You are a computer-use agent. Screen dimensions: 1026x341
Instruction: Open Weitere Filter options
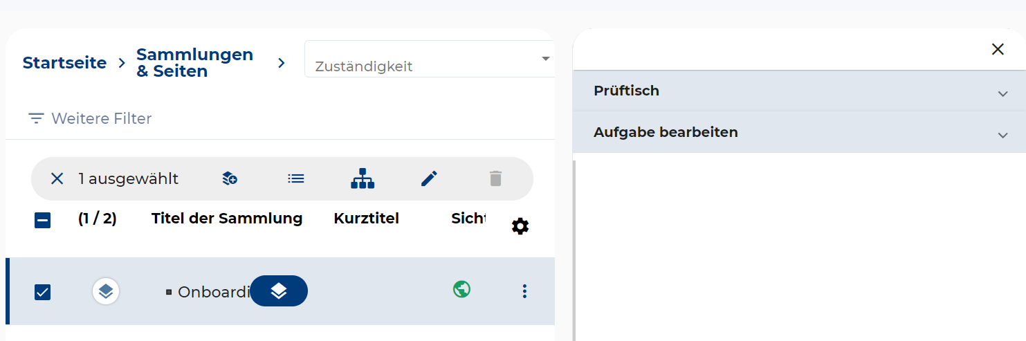tap(90, 118)
